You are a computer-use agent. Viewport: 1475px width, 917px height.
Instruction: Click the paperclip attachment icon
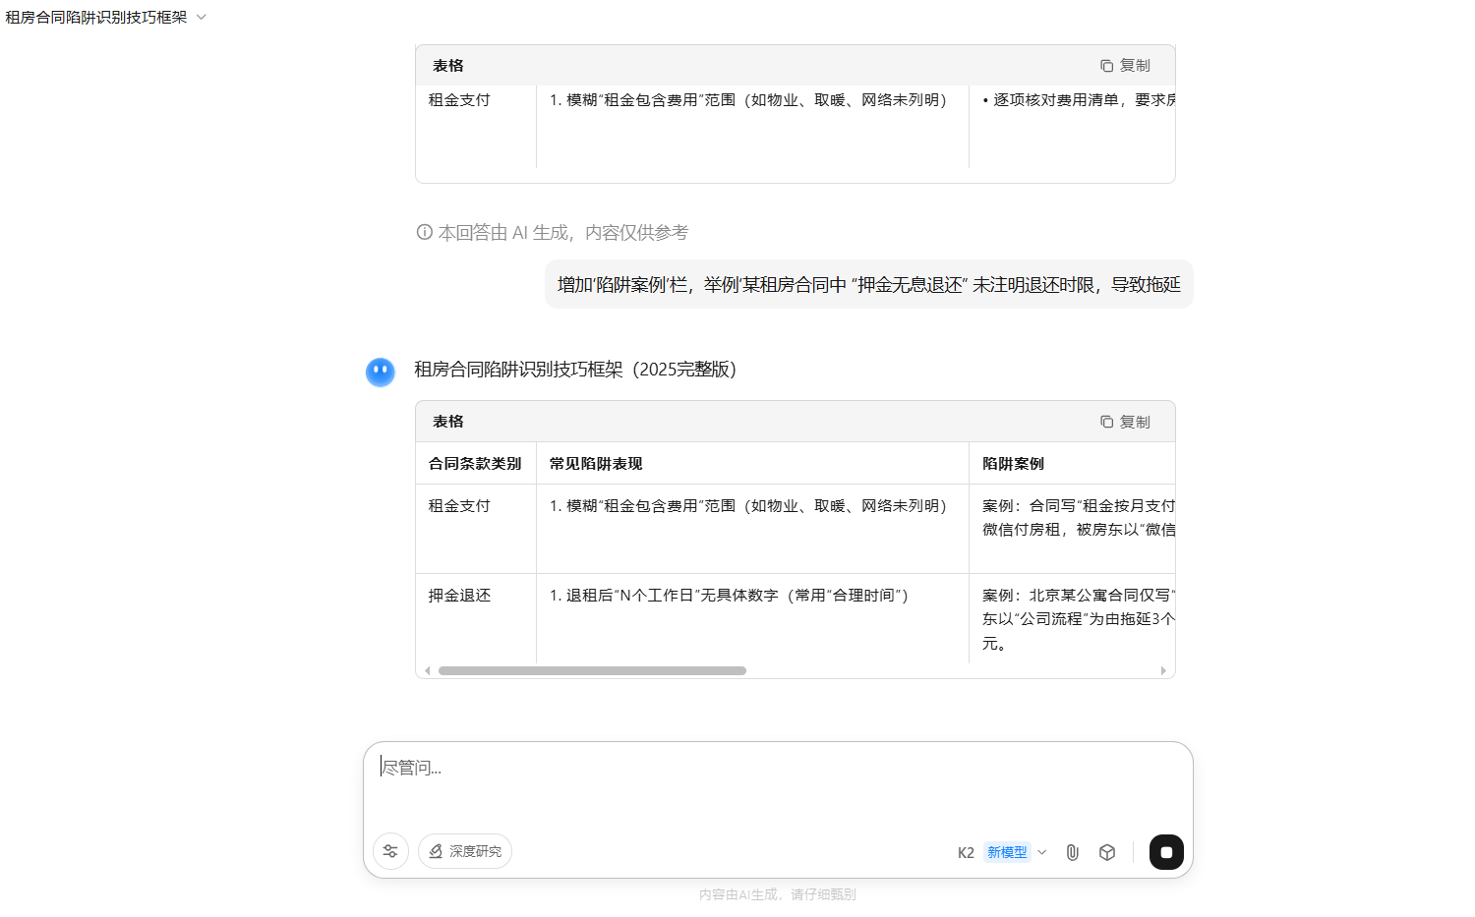[x=1072, y=852]
